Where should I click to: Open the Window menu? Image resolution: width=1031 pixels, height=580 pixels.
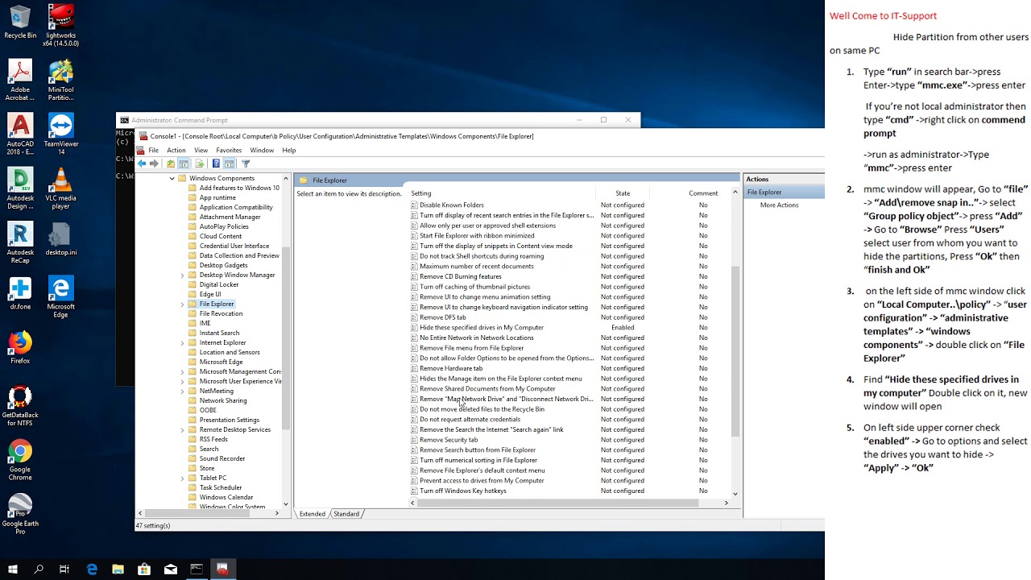point(262,150)
